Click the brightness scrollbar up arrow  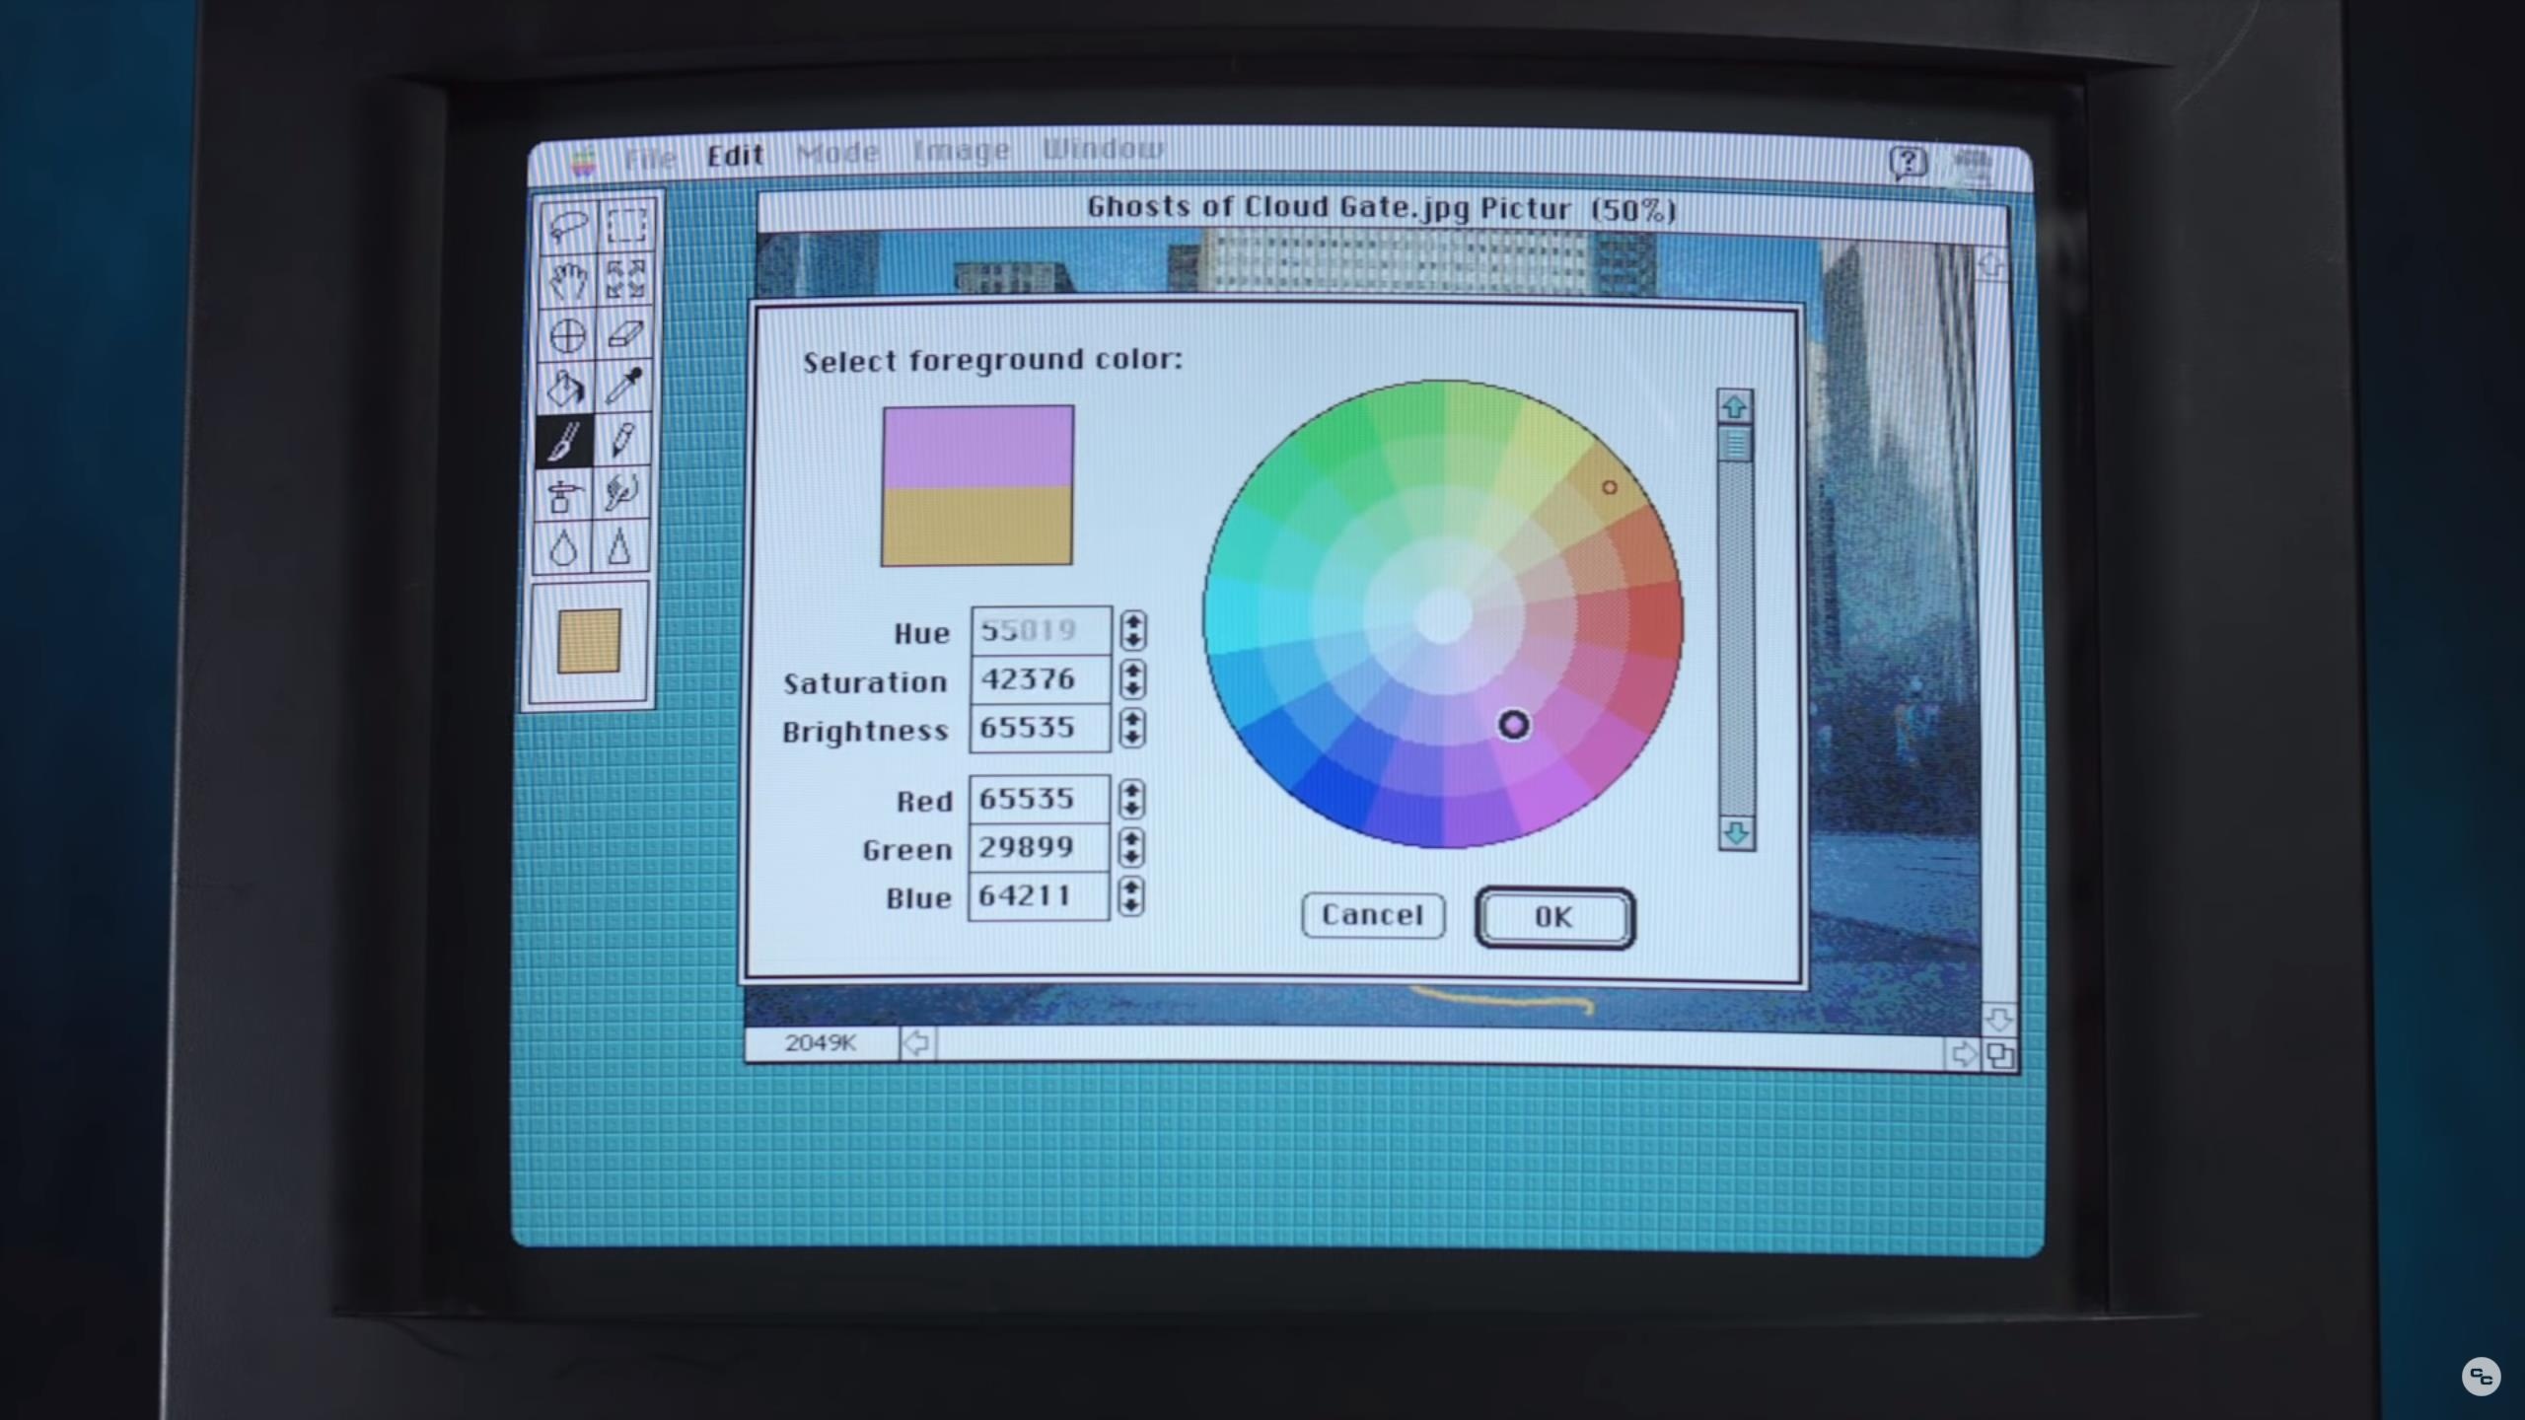[x=1735, y=406]
